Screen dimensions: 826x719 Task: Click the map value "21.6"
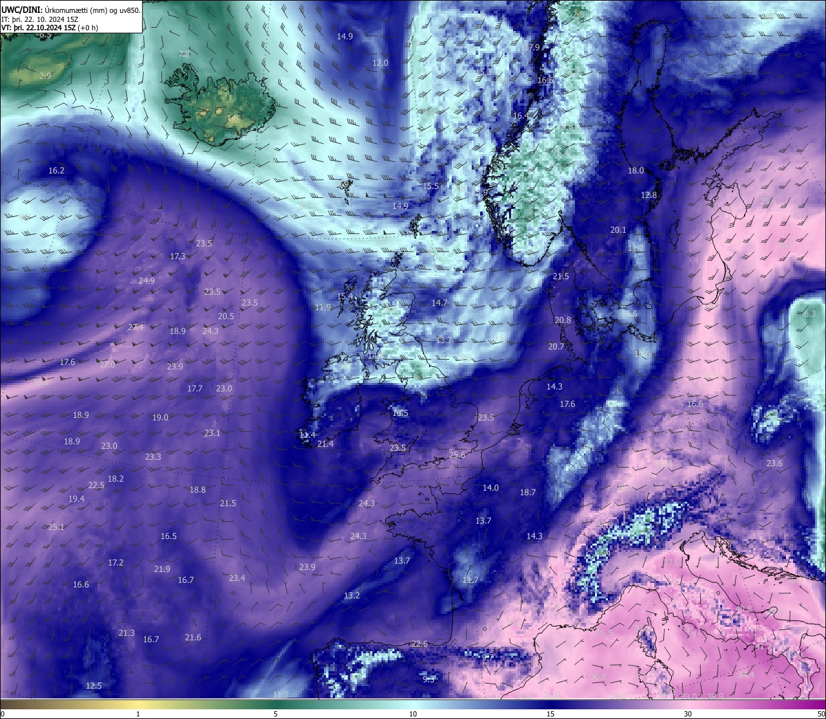pyautogui.click(x=193, y=637)
